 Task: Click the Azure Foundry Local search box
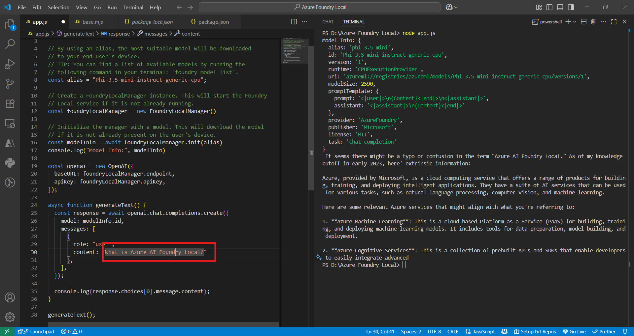click(x=320, y=7)
